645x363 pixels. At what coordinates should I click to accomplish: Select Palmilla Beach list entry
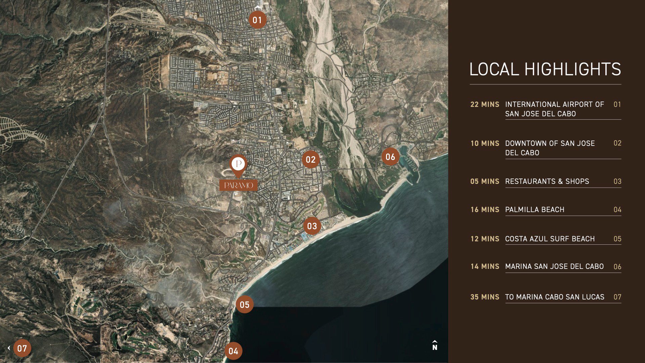(x=534, y=210)
